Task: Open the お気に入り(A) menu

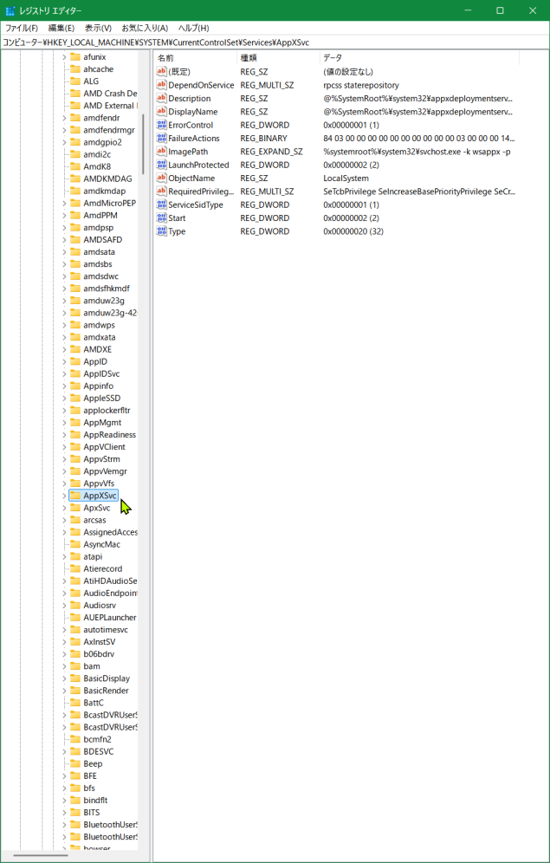Action: (145, 28)
